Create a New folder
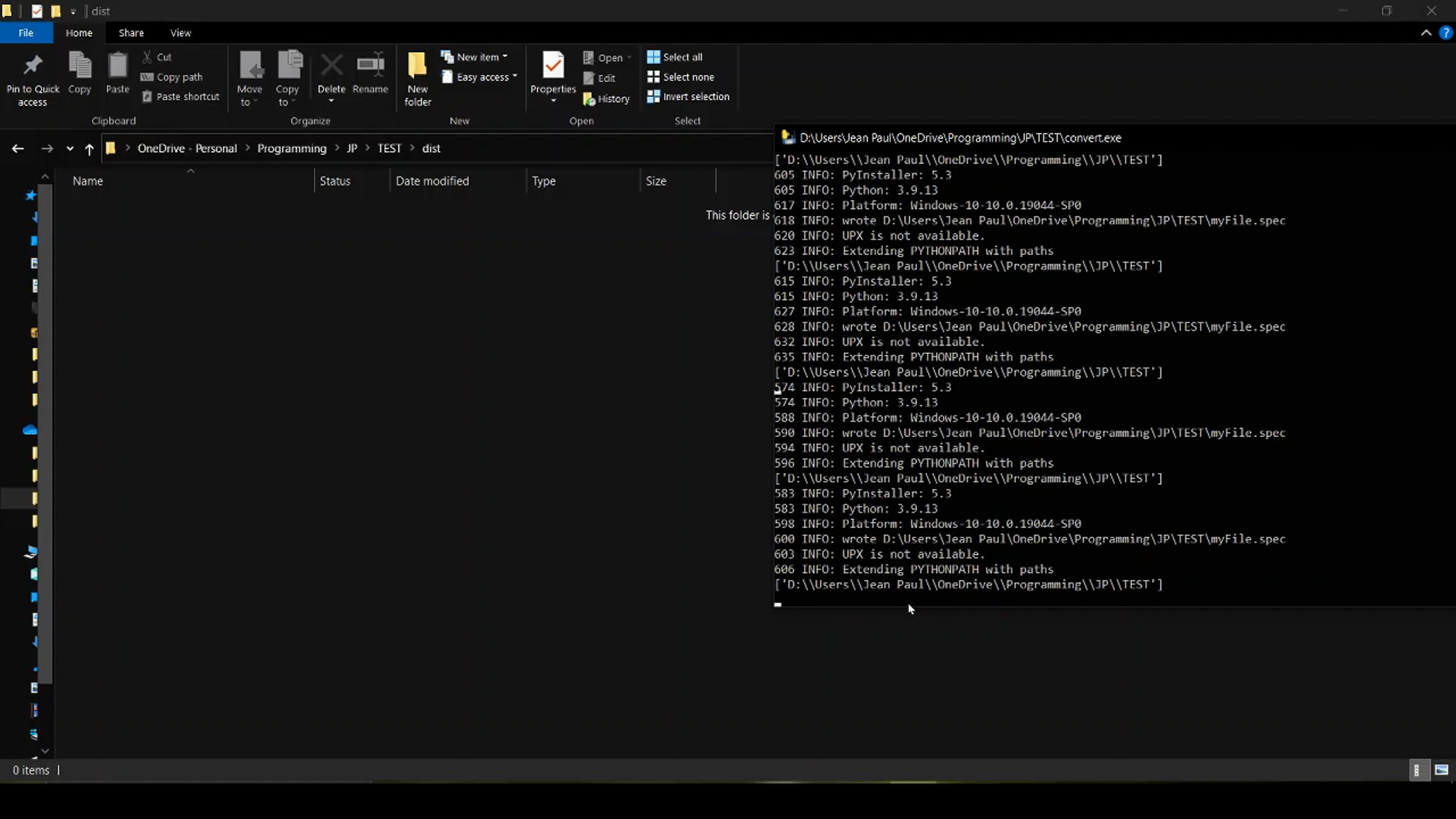This screenshot has width=1456, height=819. point(417,79)
